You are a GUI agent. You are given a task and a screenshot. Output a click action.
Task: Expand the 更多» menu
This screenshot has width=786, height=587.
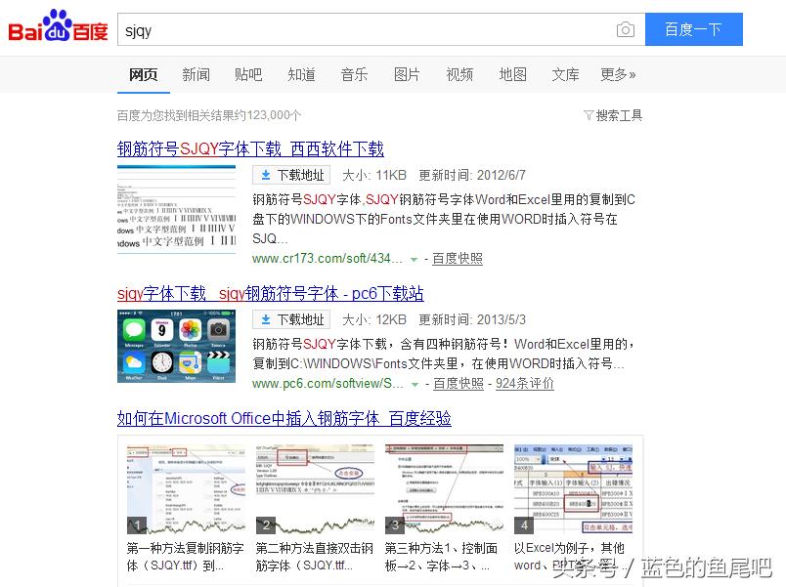[x=618, y=74]
